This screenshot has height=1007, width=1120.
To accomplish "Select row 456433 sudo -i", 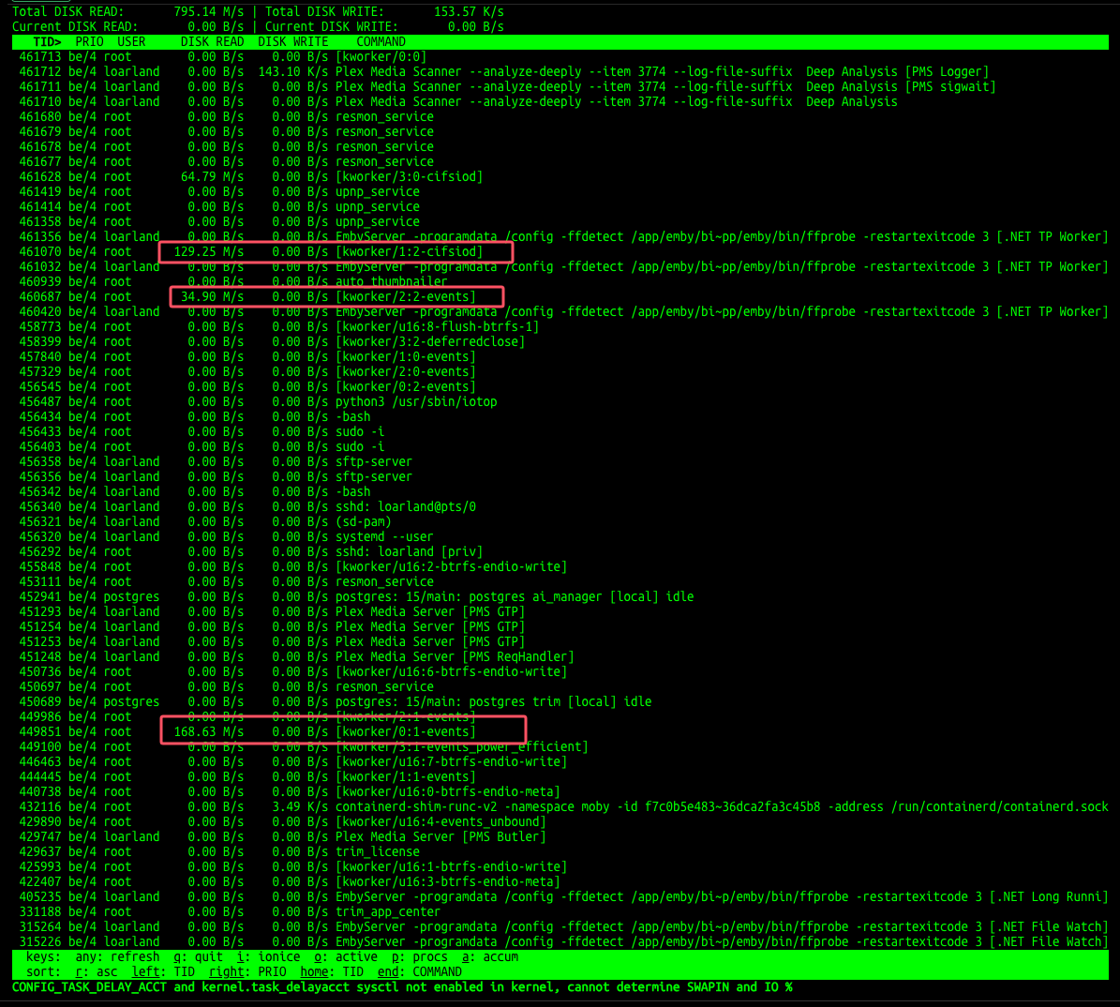I will pos(560,432).
